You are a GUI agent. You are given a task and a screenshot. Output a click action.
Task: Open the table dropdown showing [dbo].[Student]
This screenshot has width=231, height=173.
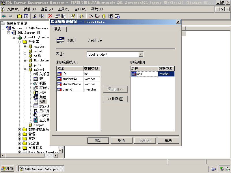click(141, 54)
